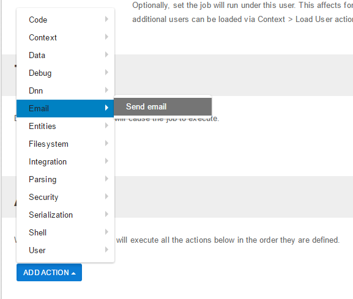The width and height of the screenshot is (353, 299).
Task: Open the Shell actions submenu
Action: (x=65, y=232)
